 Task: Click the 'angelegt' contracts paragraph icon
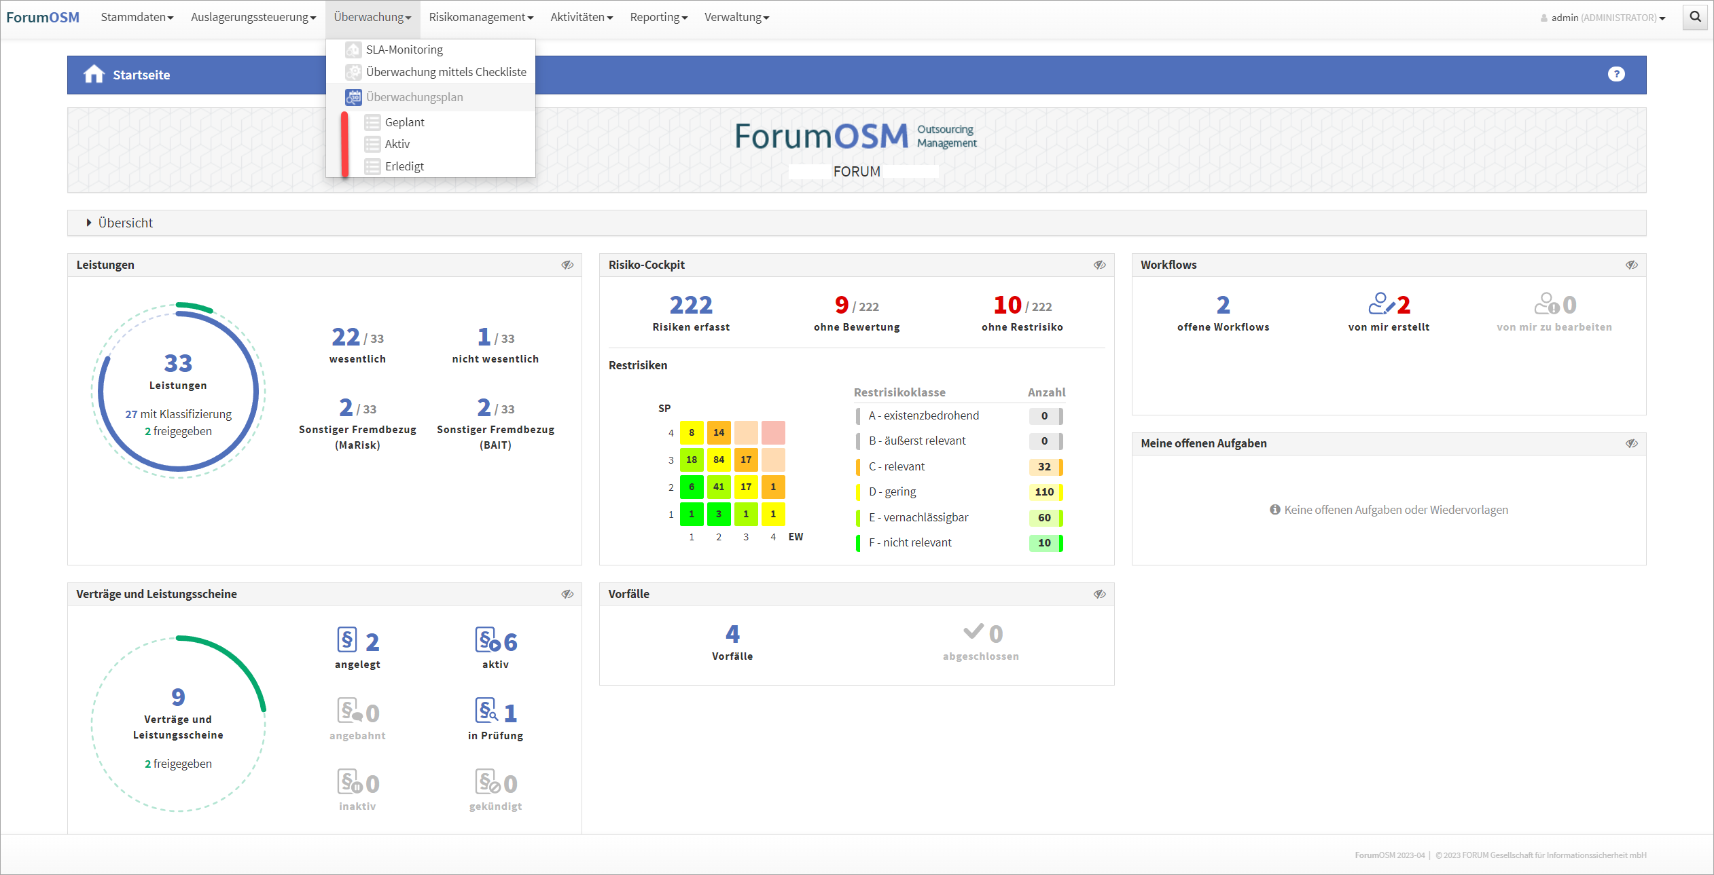pyautogui.click(x=347, y=640)
